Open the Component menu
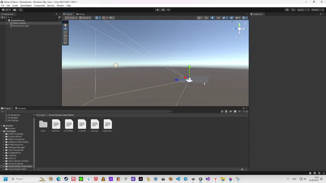 (x=39, y=5)
